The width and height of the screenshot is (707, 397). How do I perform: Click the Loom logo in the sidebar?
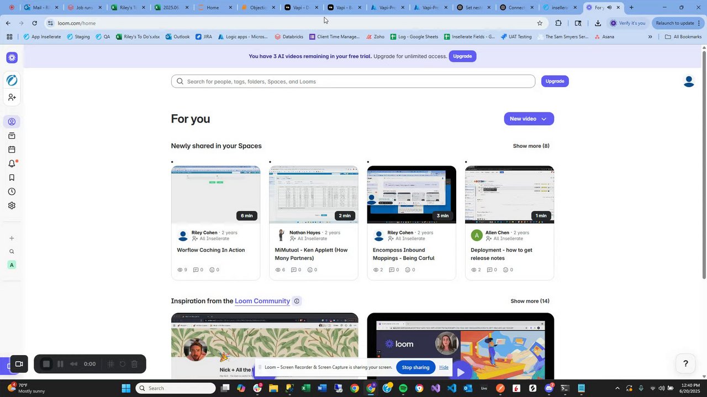pyautogui.click(x=12, y=57)
